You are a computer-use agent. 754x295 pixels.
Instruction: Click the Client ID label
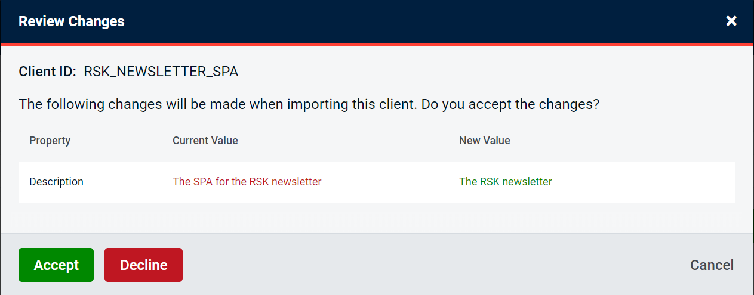click(47, 72)
